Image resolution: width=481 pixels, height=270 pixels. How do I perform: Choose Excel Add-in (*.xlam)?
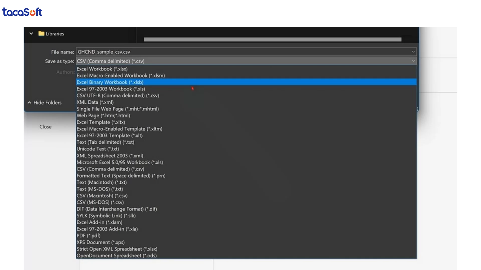pyautogui.click(x=246, y=222)
